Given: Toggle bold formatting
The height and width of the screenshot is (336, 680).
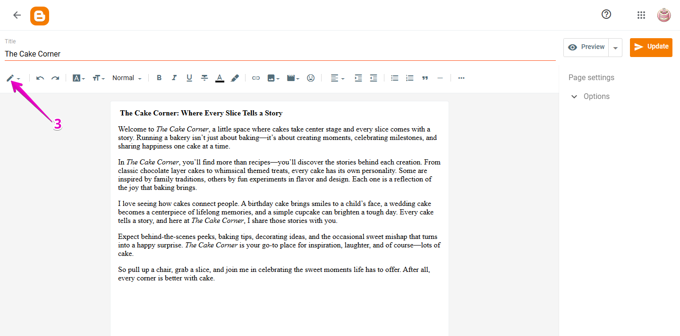Looking at the screenshot, I should tap(159, 78).
